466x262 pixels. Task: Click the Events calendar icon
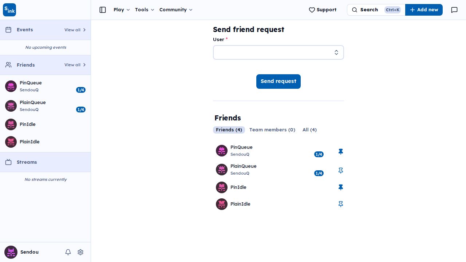(9, 30)
